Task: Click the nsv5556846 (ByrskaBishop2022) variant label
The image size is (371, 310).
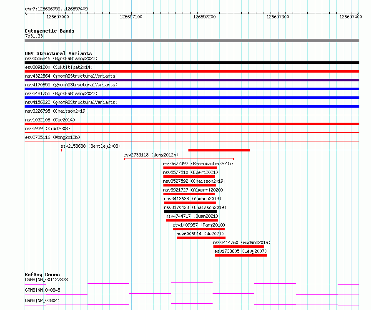Action: pos(61,58)
